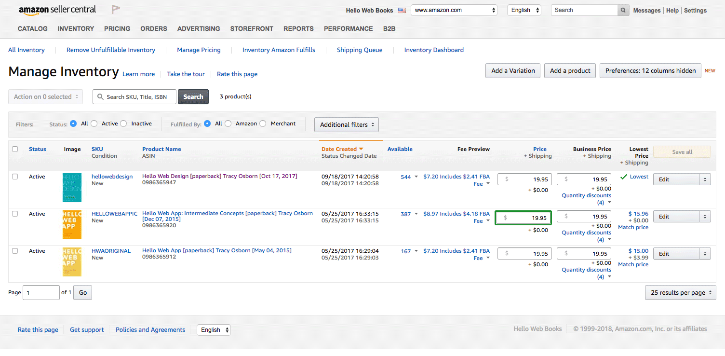725x356 pixels.
Task: Expand available quantity 544 arrow
Action: tap(416, 177)
